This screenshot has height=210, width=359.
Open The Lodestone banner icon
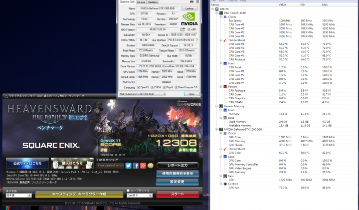(110, 166)
